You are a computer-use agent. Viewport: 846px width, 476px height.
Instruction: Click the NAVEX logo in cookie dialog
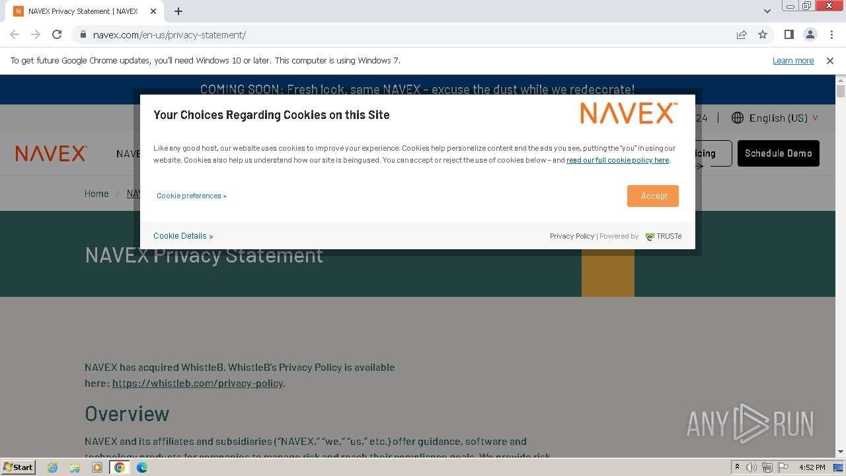click(629, 114)
